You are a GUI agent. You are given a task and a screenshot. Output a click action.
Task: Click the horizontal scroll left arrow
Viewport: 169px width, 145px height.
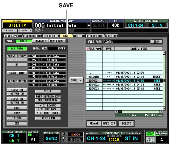coord(116,111)
